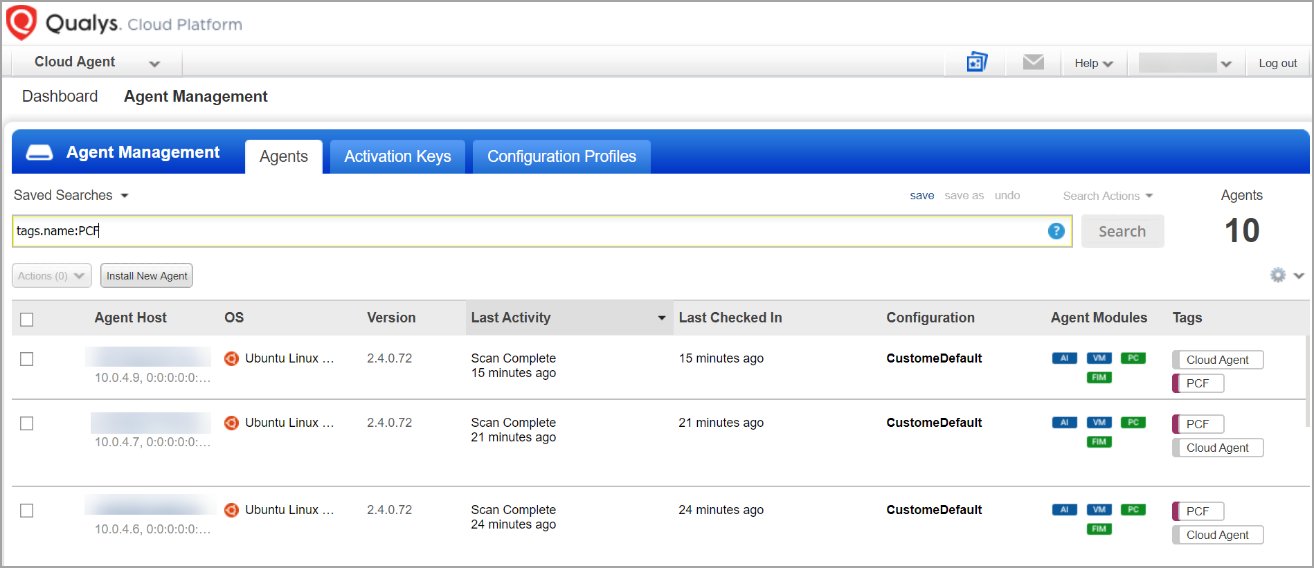Click VM module badge for host 10.0.4.6
1314x568 pixels.
(x=1099, y=510)
